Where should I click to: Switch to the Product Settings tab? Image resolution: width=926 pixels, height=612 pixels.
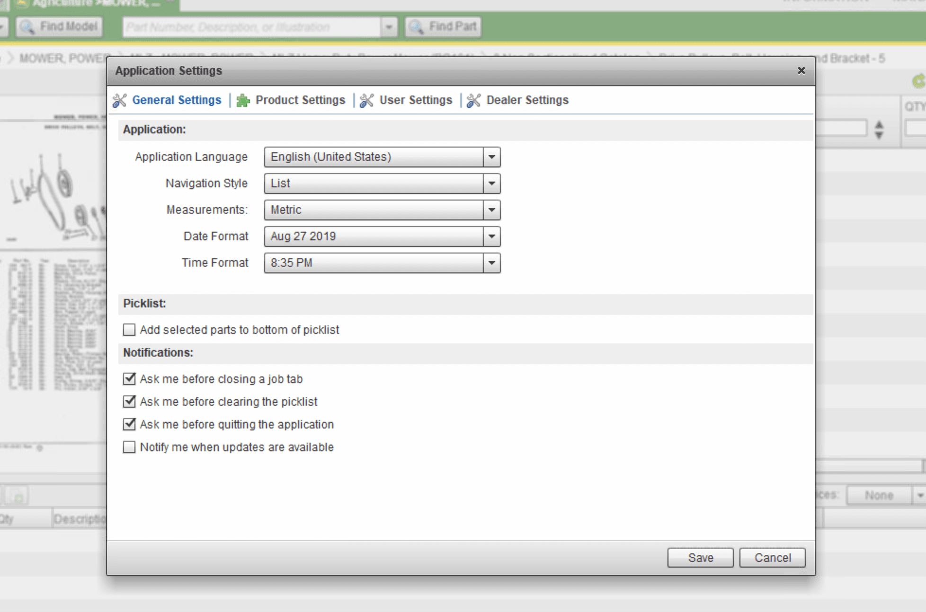(300, 100)
